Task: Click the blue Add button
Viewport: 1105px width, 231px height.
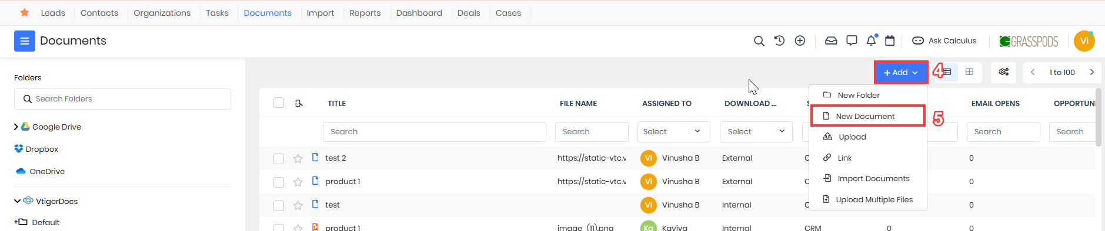Action: point(901,72)
